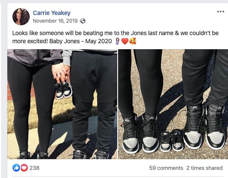The height and width of the screenshot is (178, 228).
Task: Click the caption text starting 'Looks like someone'
Action: 116,37
